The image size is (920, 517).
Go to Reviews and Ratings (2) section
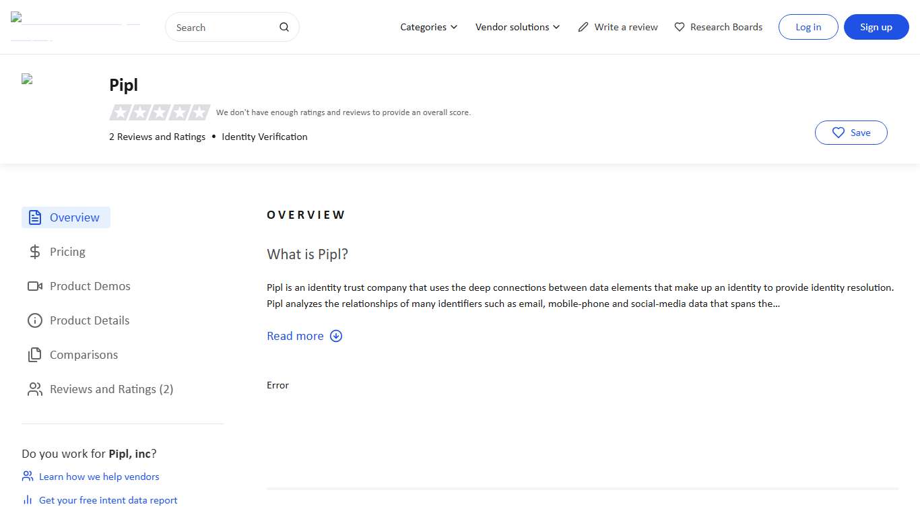111,389
